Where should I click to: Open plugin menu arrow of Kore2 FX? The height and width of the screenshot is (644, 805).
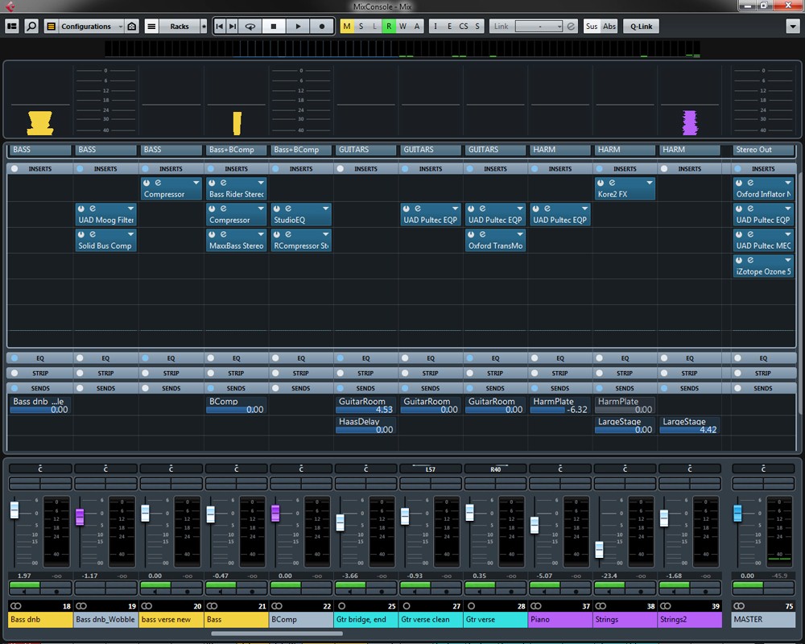click(x=650, y=183)
